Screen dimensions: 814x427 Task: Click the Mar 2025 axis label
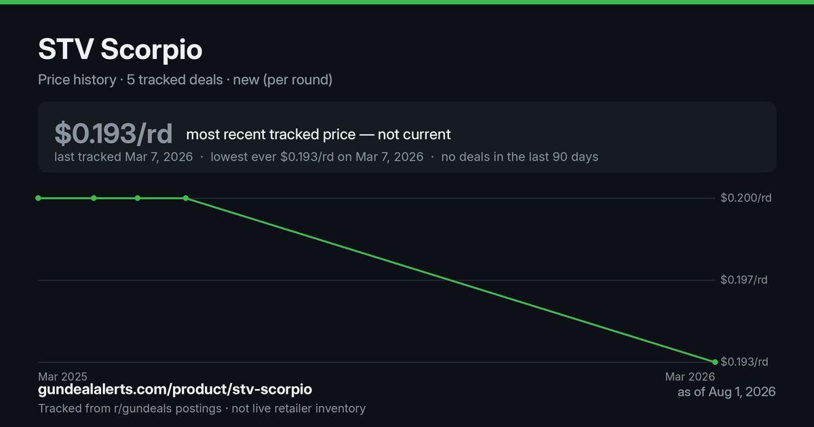[x=62, y=376]
